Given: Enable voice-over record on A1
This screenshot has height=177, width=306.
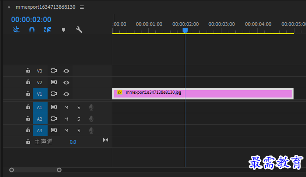Looking at the screenshot, I should point(91,107).
